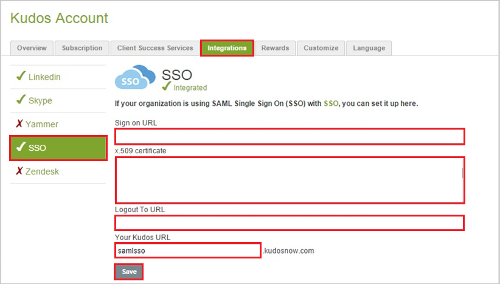Open the Overview tab
The height and width of the screenshot is (284, 500).
pos(32,48)
